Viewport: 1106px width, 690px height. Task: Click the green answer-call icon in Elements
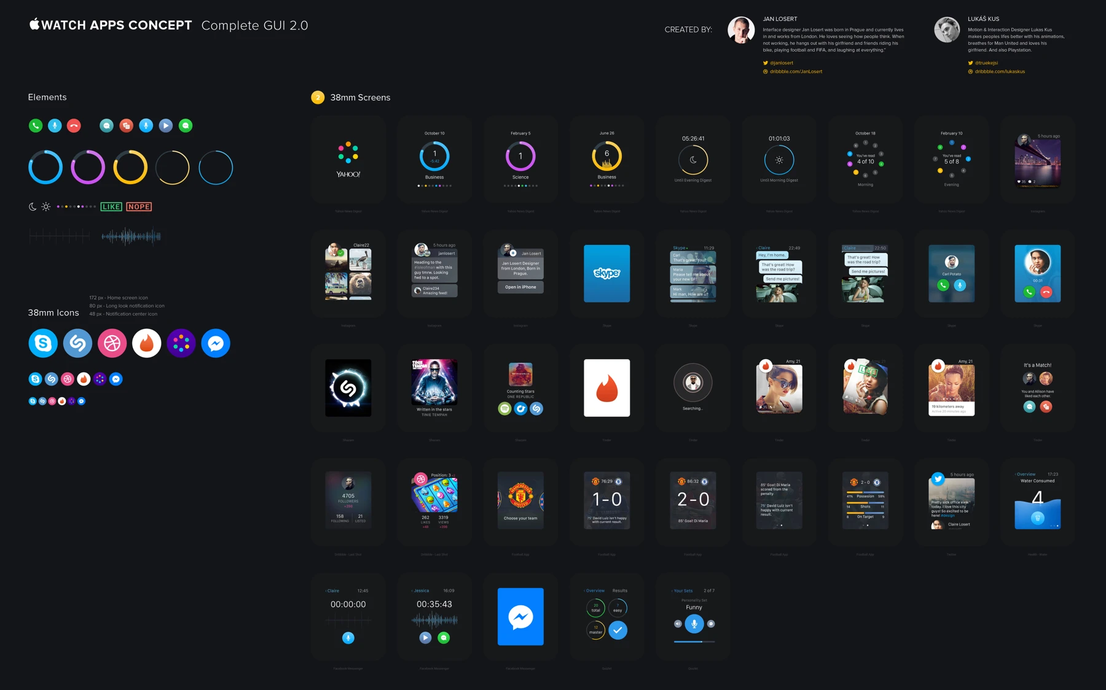coord(35,125)
